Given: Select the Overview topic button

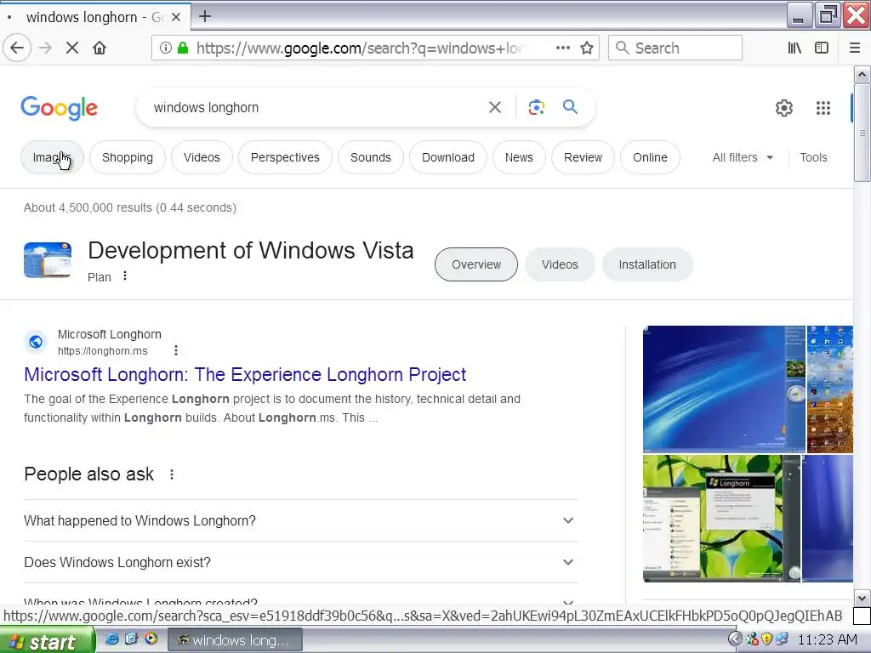Looking at the screenshot, I should tap(476, 264).
